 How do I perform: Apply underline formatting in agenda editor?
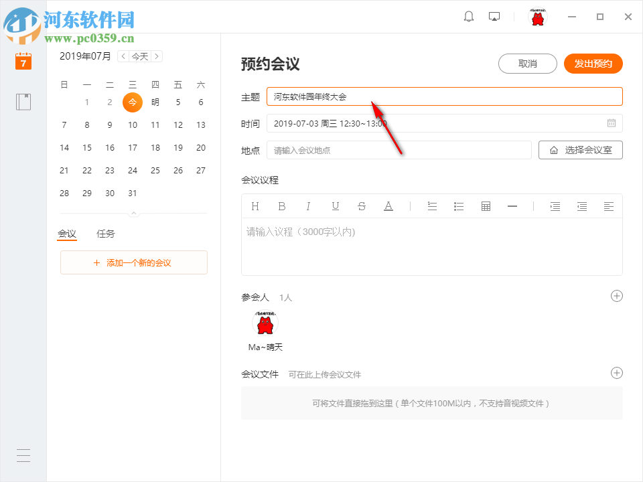(x=335, y=206)
